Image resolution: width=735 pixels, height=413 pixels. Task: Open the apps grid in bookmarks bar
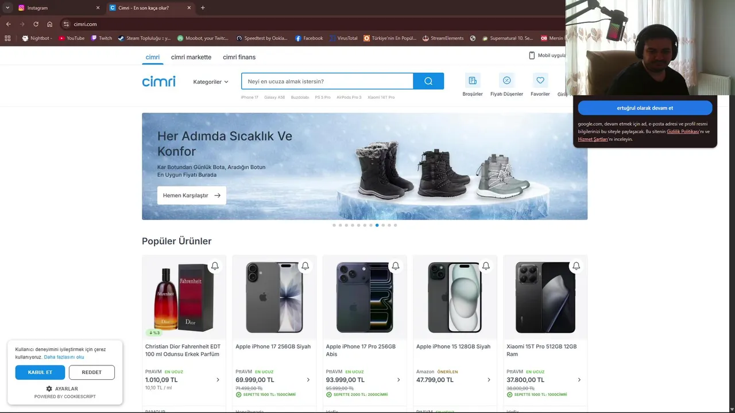(7, 38)
